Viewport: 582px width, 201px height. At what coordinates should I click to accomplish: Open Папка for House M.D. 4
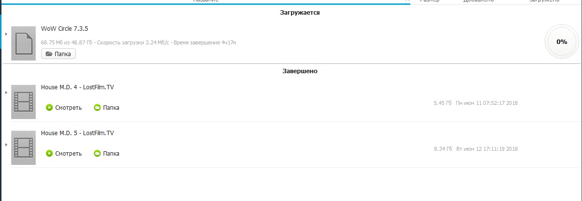tap(107, 108)
